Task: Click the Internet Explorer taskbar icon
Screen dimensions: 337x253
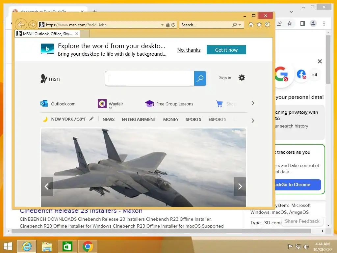Action: [x=27, y=246]
